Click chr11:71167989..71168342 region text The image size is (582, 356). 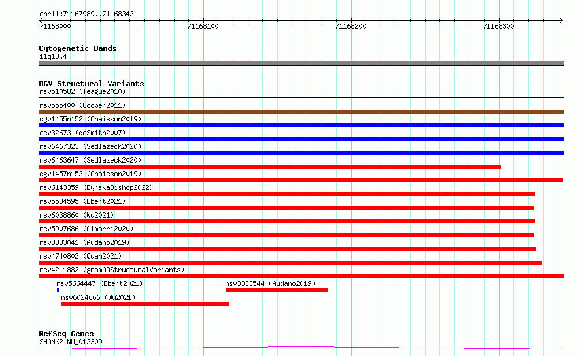(x=86, y=14)
